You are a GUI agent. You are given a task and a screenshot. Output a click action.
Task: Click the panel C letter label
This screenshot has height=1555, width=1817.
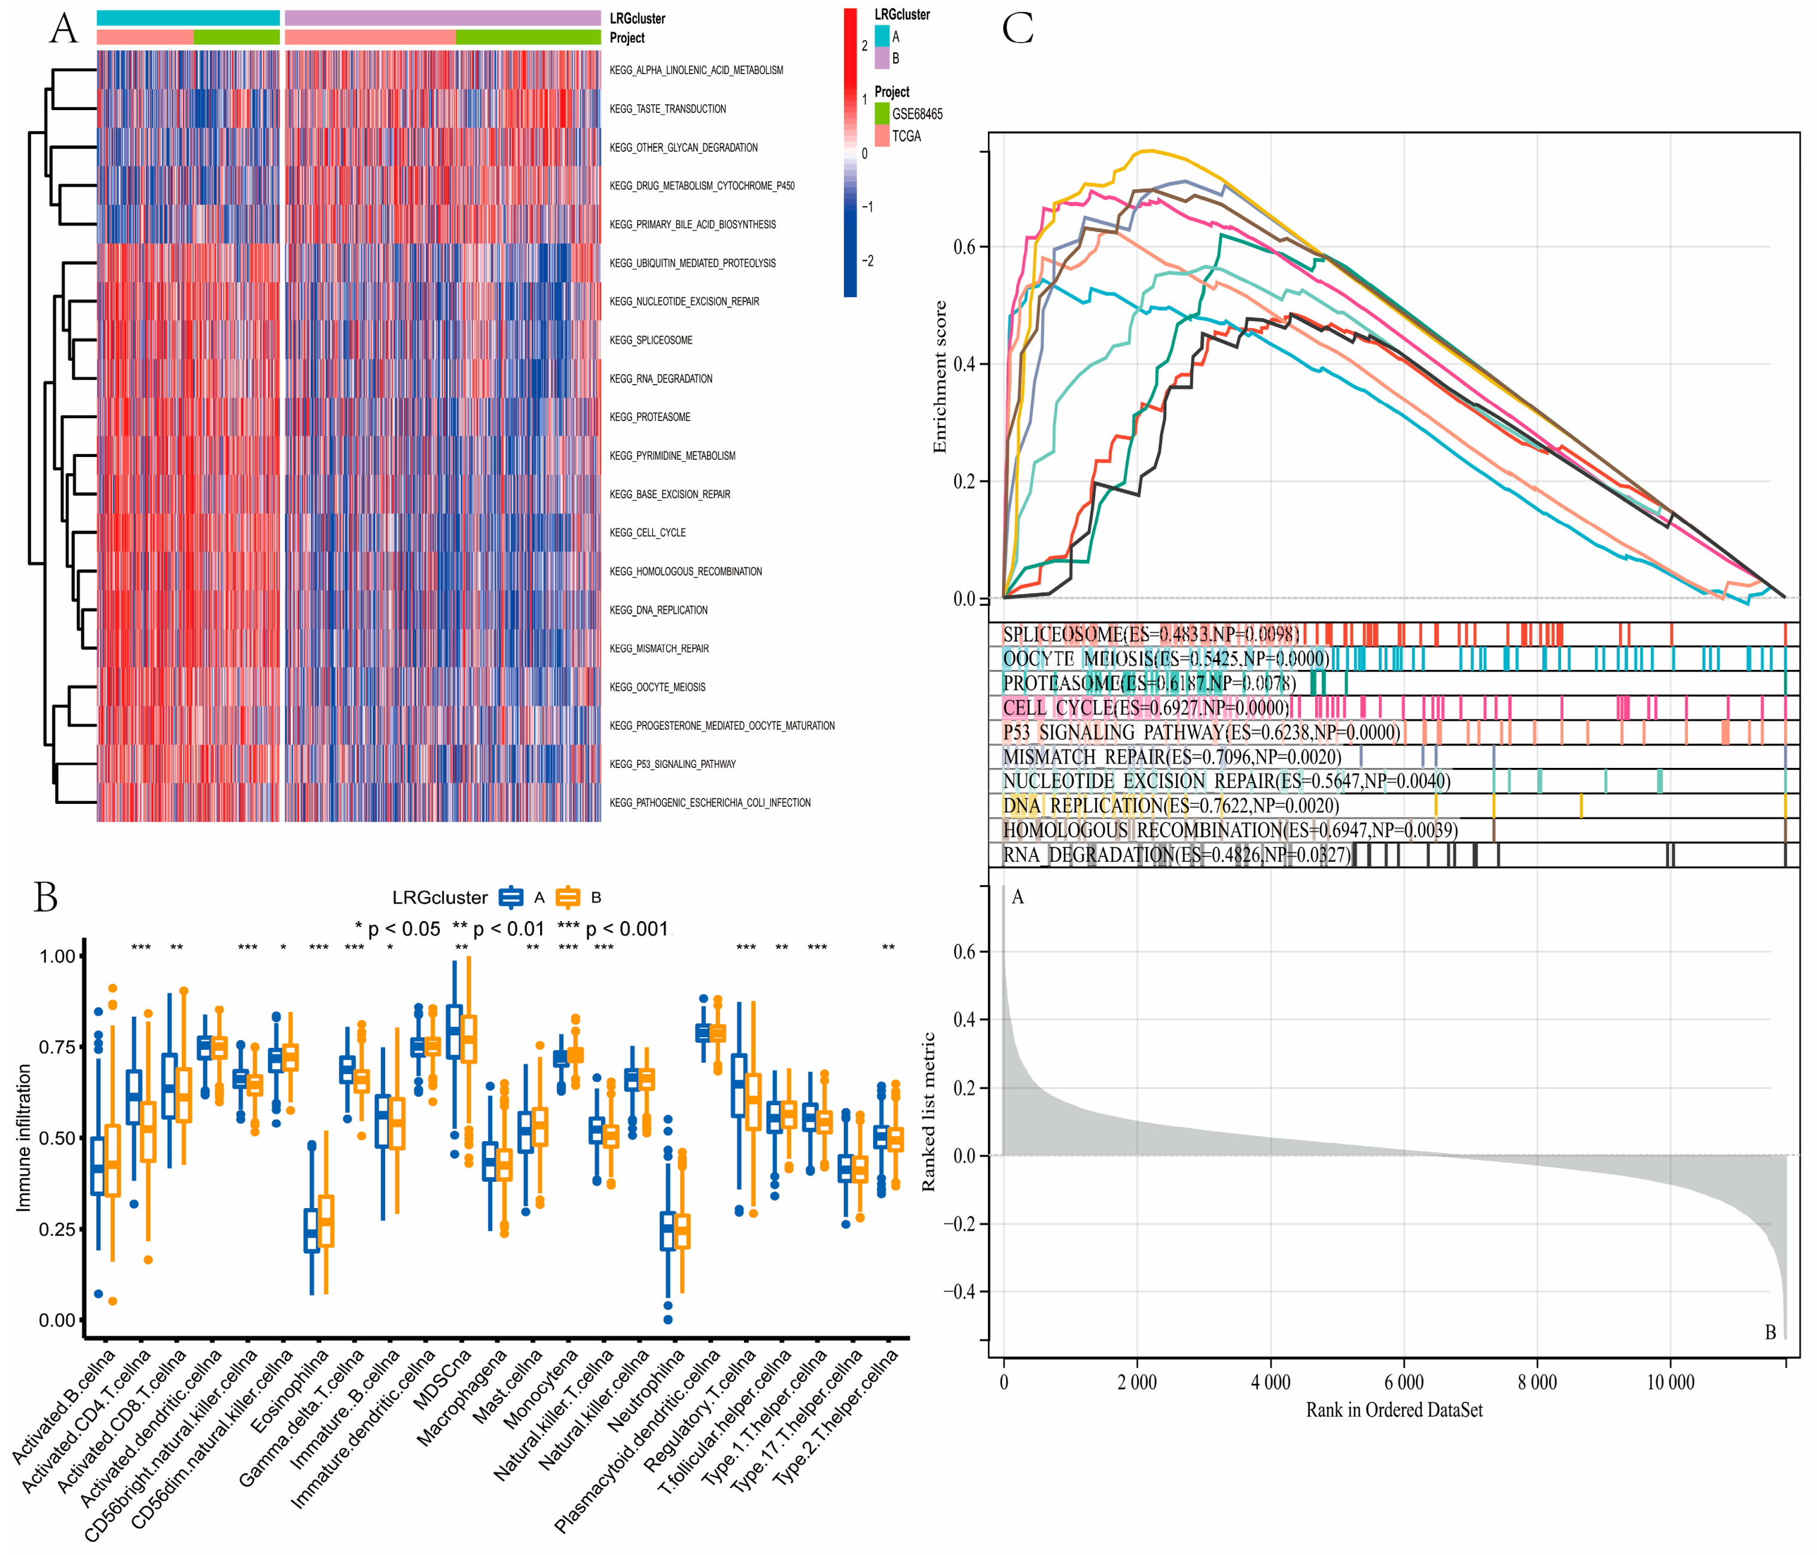pos(1017,29)
